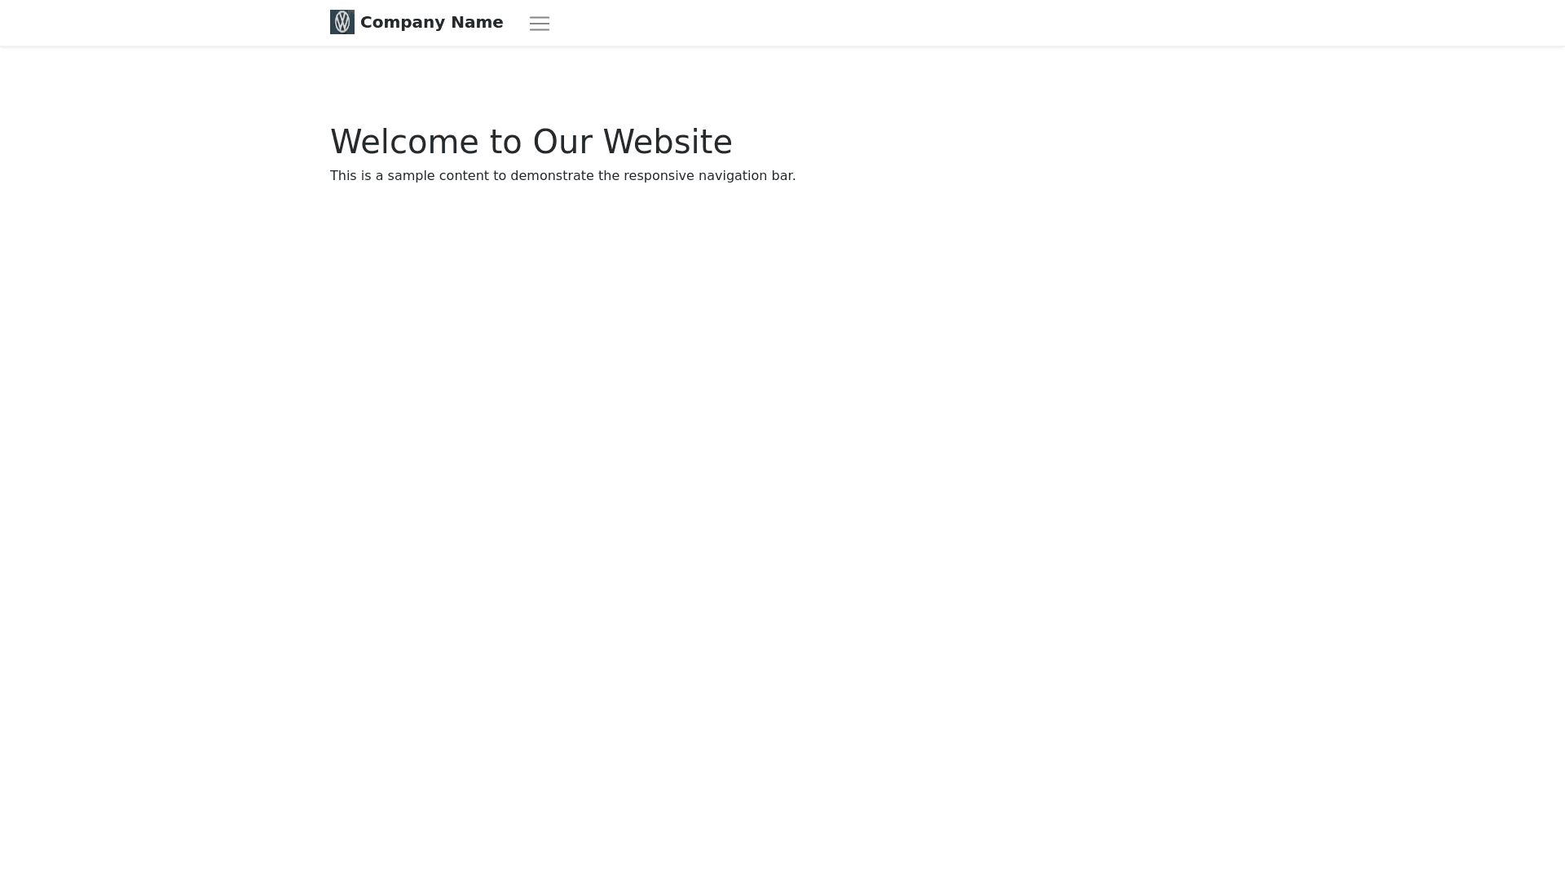Click the word 'Name' in the brand
Image resolution: width=1565 pixels, height=880 pixels.
click(x=477, y=23)
